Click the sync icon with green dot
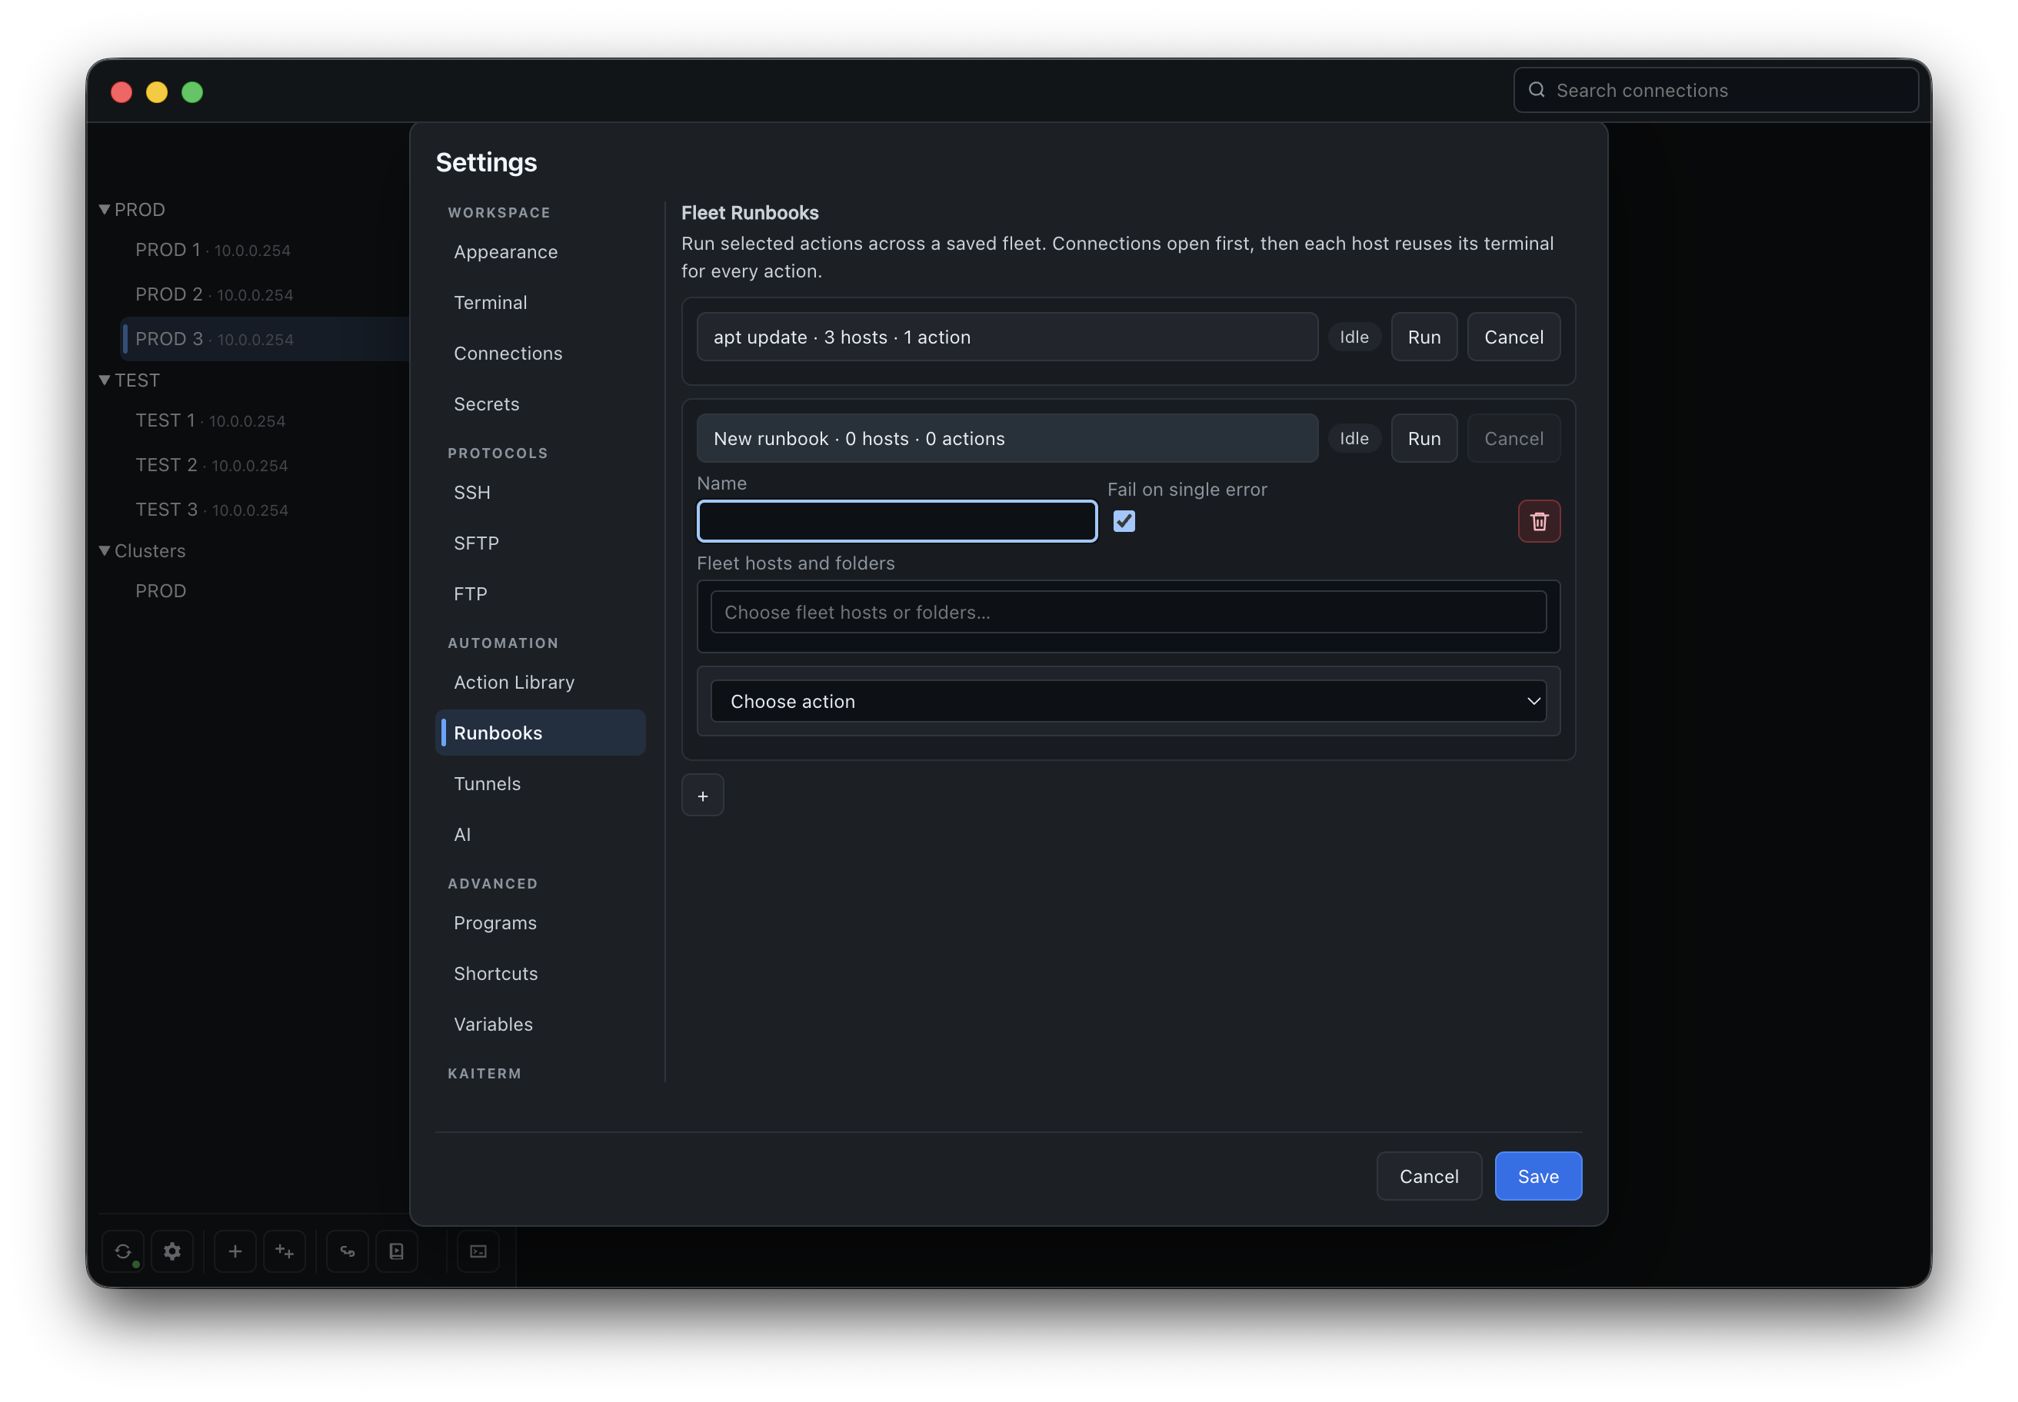The image size is (2018, 1402). point(123,1251)
